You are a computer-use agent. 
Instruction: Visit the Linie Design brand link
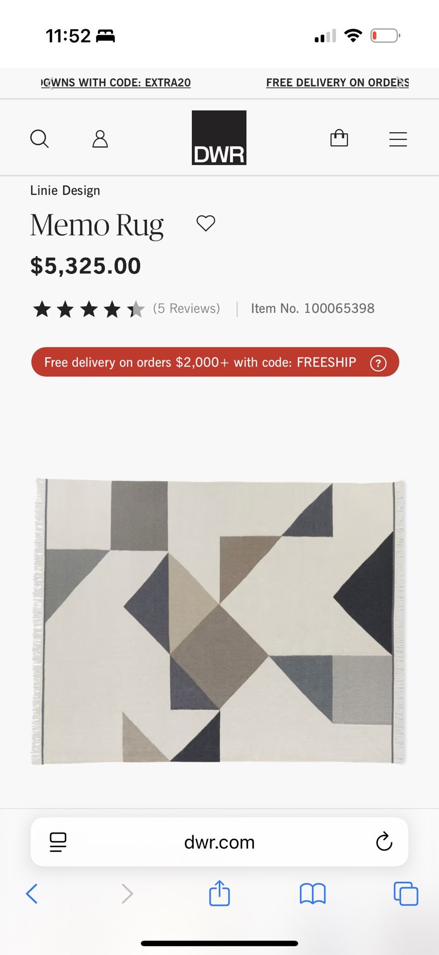(x=65, y=190)
